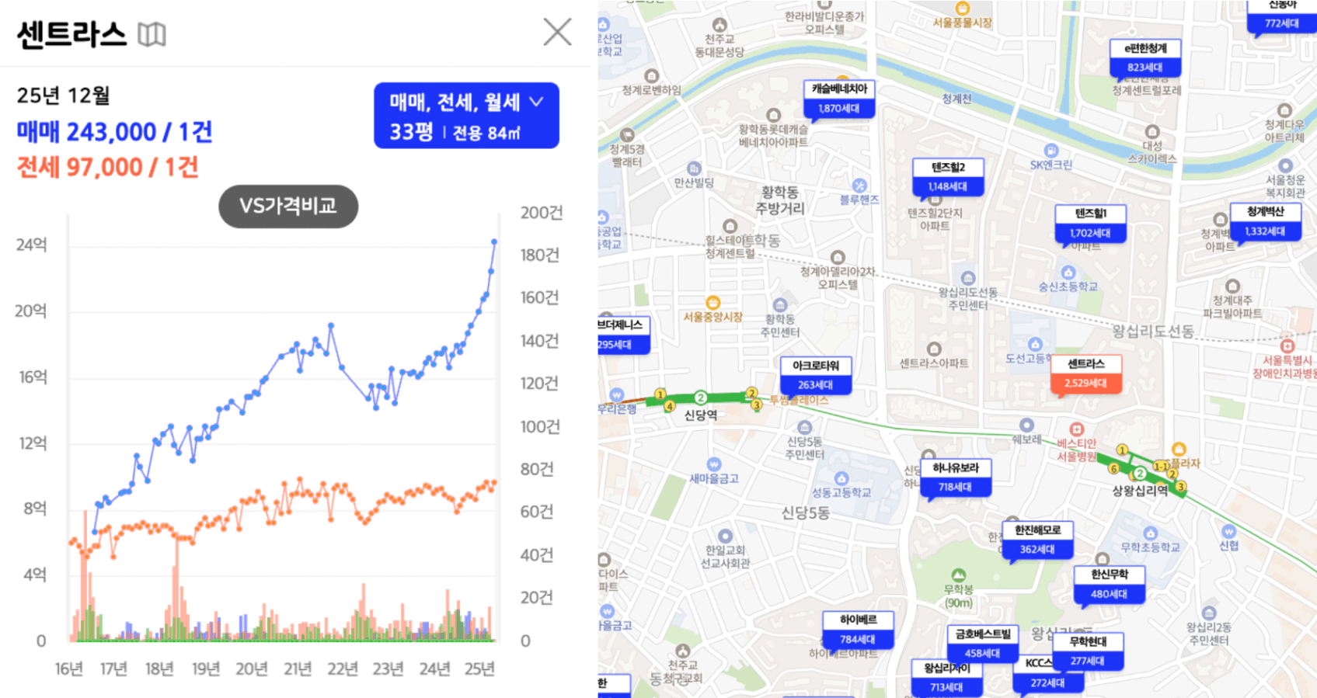Select the 브더제니스 295세대 marker
Screen dimensions: 1317x698
(x=623, y=335)
